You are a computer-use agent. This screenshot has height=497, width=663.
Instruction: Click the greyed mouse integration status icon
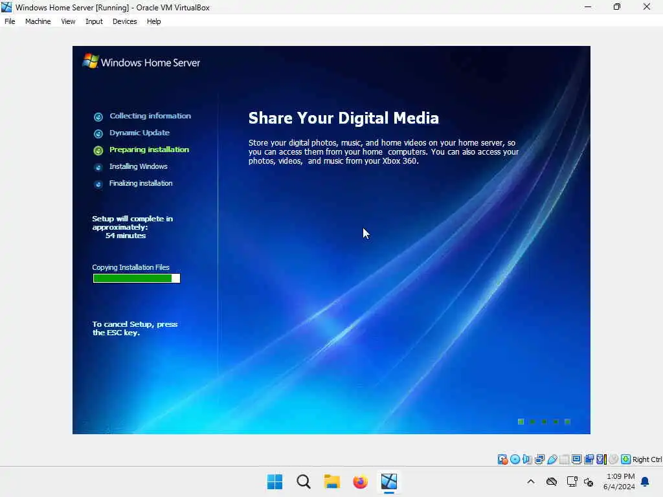pos(614,459)
